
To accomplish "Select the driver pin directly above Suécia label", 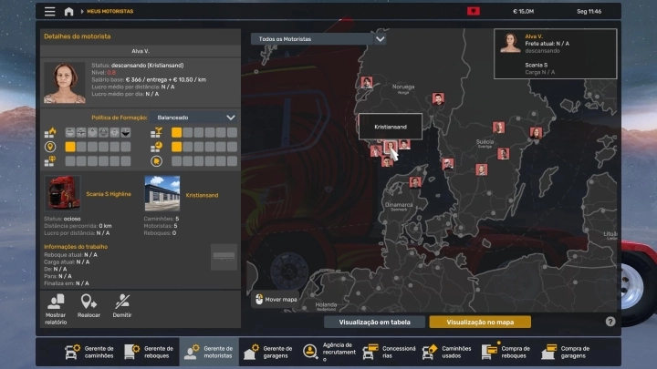I will click(x=498, y=128).
